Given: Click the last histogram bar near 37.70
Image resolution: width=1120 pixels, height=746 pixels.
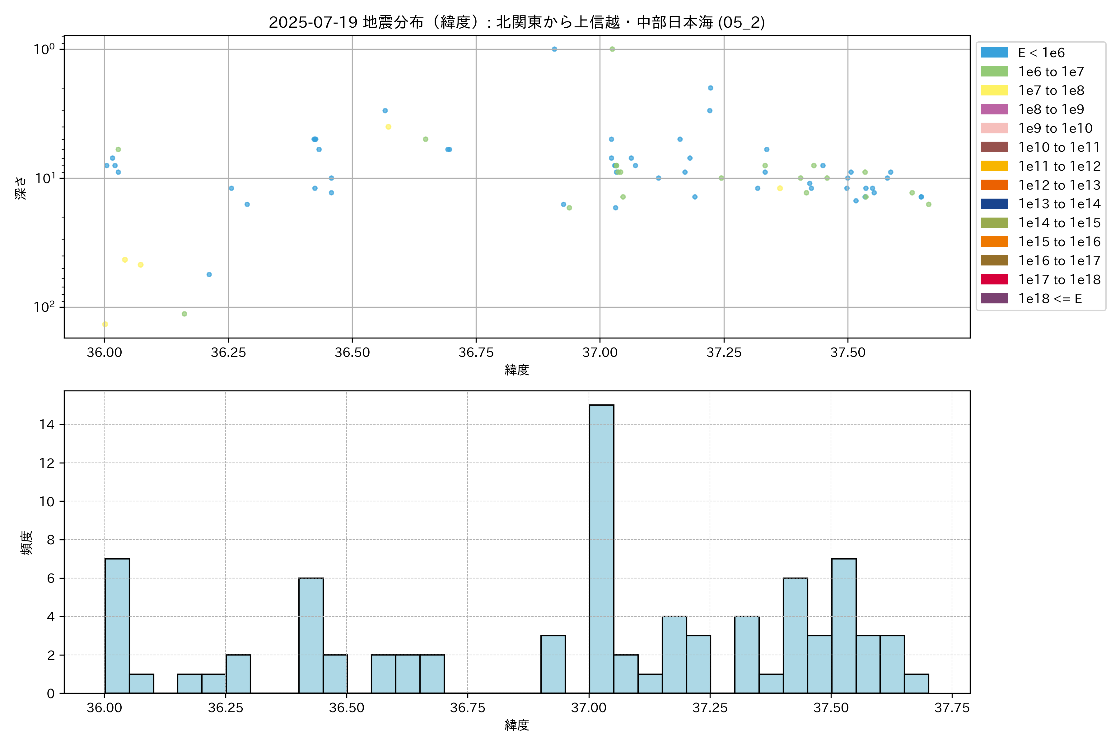Looking at the screenshot, I should tap(916, 684).
